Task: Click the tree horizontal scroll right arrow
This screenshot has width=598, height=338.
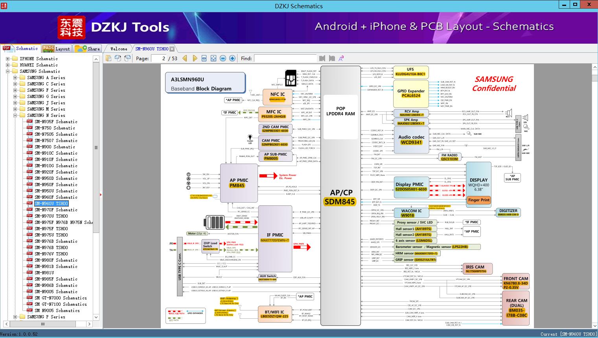Action: 89,324
